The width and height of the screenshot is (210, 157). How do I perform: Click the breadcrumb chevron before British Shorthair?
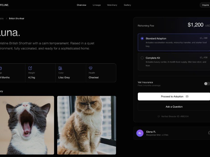(7, 19)
